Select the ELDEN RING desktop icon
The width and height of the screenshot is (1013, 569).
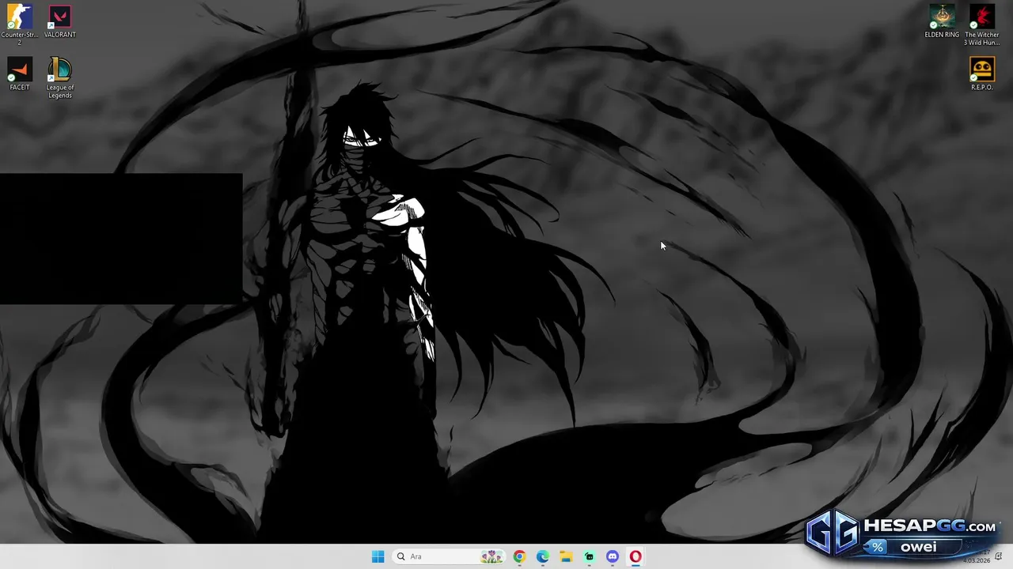point(942,22)
